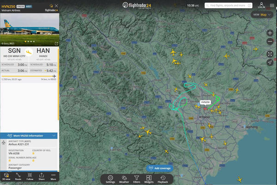Select the red HVN250 aircraft on map

(x=205, y=109)
